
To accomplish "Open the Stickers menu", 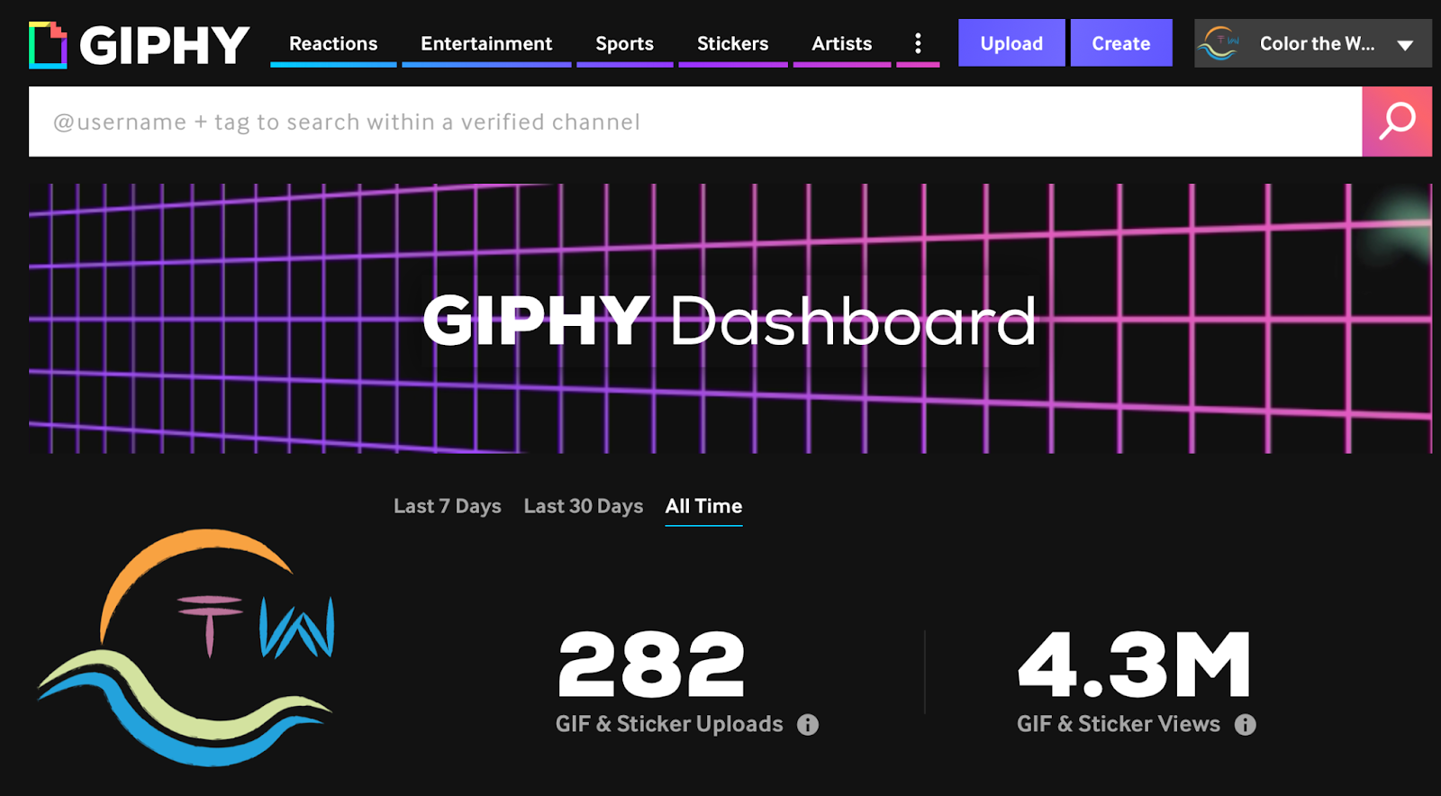I will coord(732,43).
